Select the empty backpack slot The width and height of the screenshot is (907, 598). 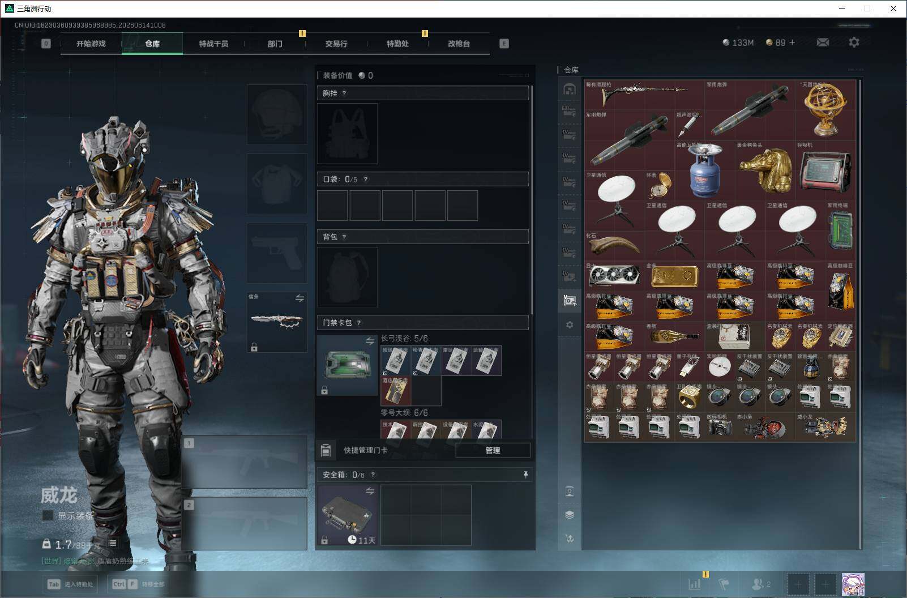(347, 277)
